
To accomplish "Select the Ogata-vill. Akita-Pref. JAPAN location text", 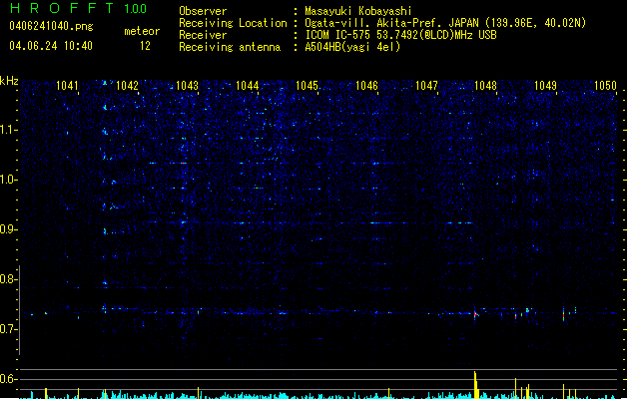I will coord(445,23).
